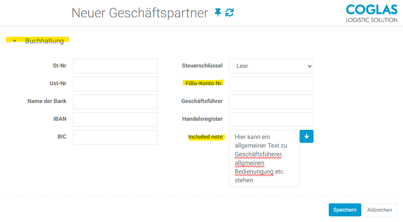
Task: Click the blue down-arrow button beside note
Action: [x=306, y=136]
